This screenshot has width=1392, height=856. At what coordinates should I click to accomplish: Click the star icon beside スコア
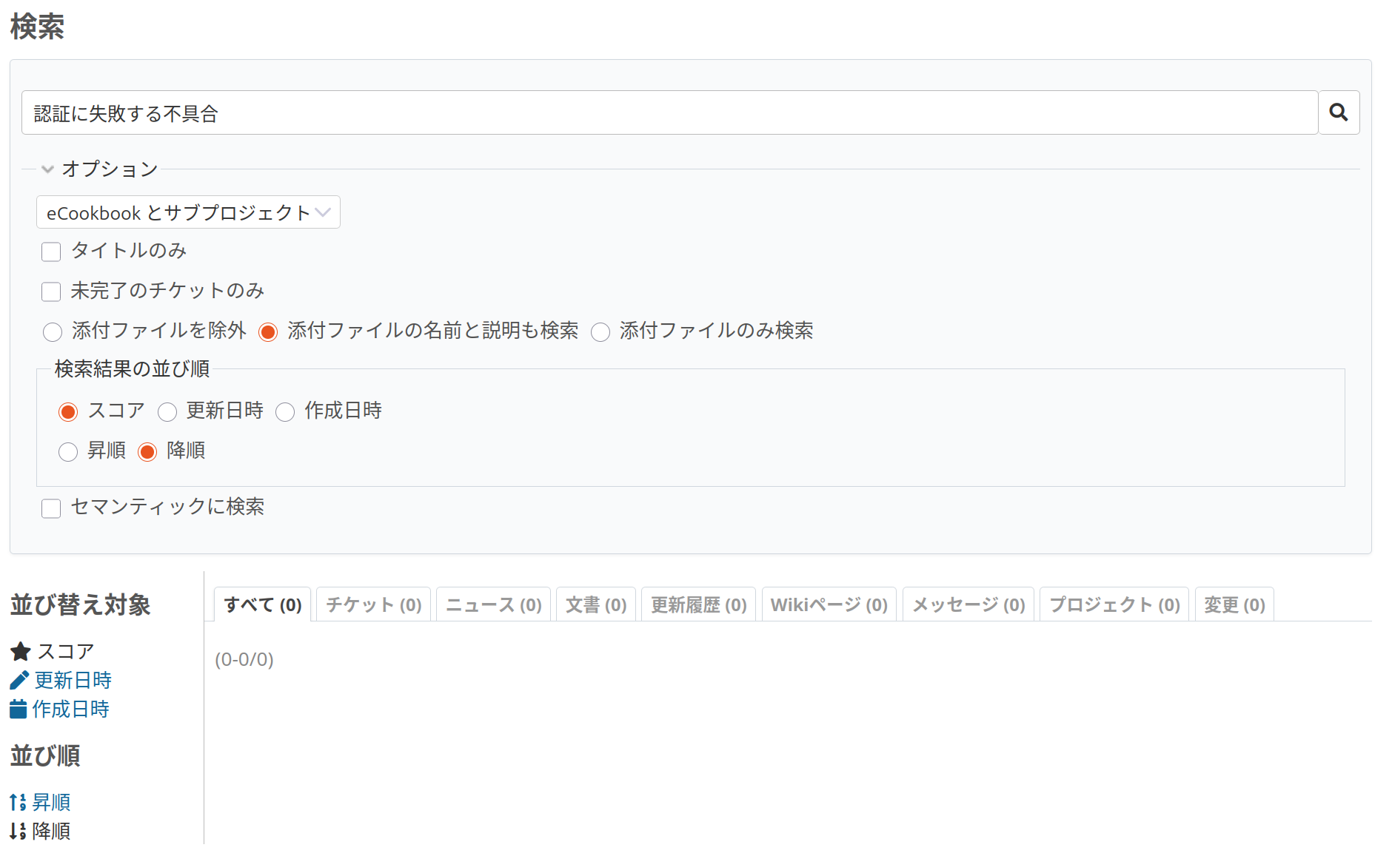[x=20, y=652]
